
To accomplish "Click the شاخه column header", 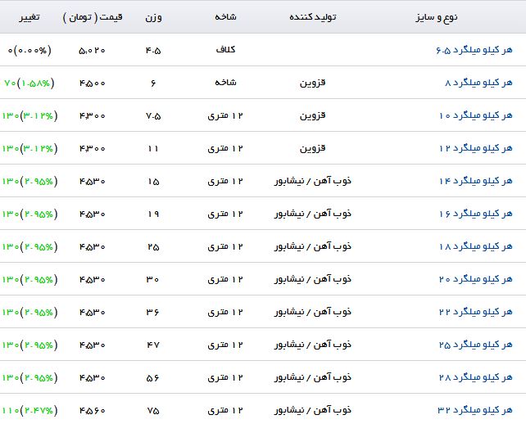I will click(225, 16).
